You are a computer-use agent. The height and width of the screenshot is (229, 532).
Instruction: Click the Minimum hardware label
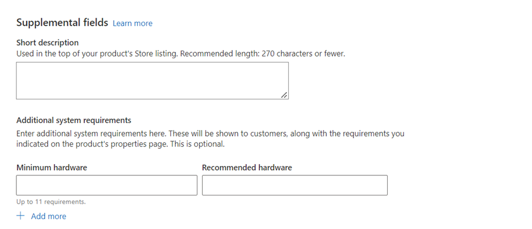pos(52,168)
